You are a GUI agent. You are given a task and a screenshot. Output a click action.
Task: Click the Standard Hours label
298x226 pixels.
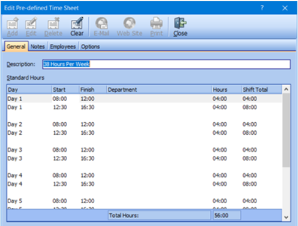25,78
